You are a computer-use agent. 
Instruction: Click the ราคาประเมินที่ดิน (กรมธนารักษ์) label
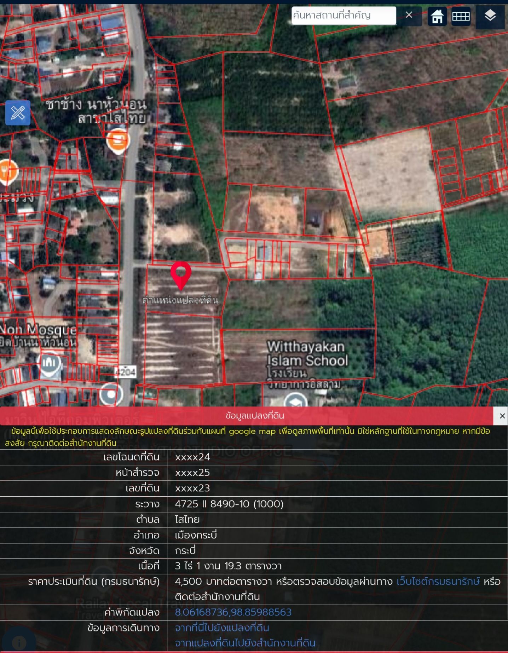tap(94, 582)
